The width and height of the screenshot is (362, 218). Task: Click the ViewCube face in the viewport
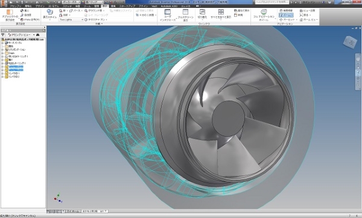tap(350, 42)
